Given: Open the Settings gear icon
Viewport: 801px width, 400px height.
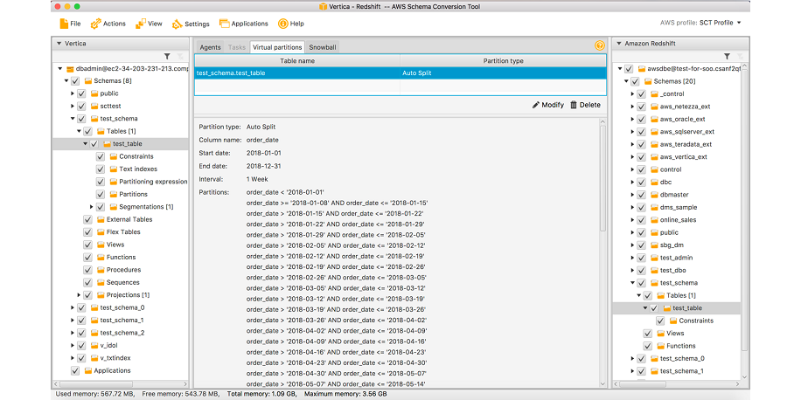Looking at the screenshot, I should (178, 24).
